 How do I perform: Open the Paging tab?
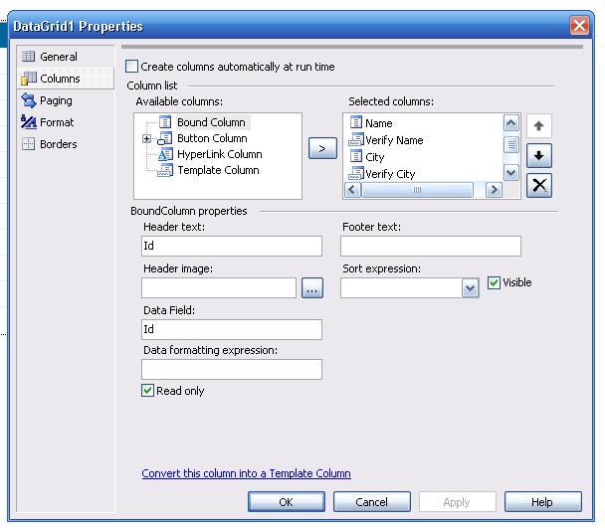click(56, 100)
